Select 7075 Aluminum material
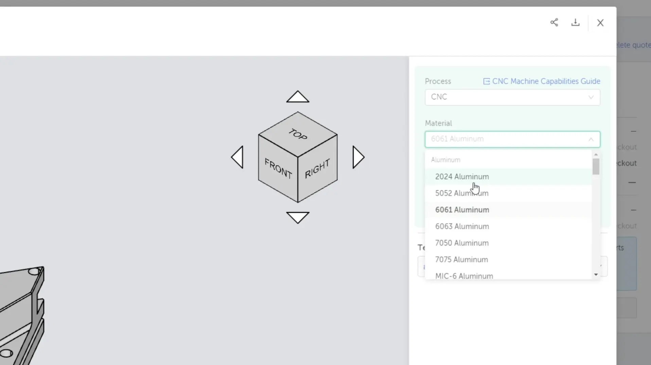Image resolution: width=651 pixels, height=365 pixels. 461,260
